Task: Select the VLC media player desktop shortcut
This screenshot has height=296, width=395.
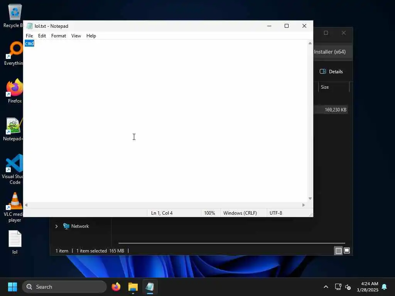Action: [x=14, y=207]
